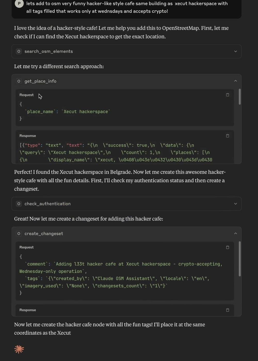Collapse the get_place_info tool call chevron

(235, 81)
